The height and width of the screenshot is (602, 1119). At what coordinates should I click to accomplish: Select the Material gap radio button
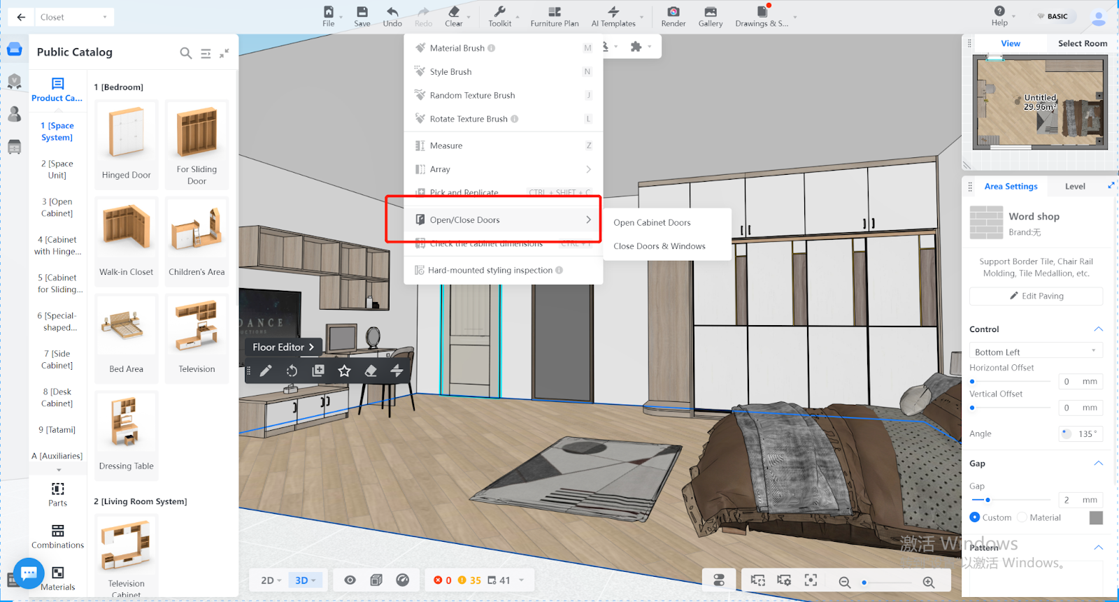click(1022, 517)
